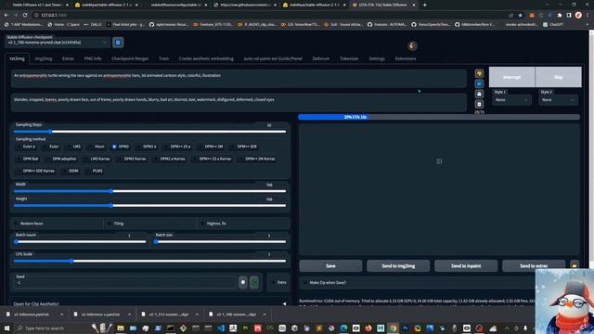Open options for v2-1_768-nonema ckpt download
Viewport: 594px width, 334px height.
265,315
